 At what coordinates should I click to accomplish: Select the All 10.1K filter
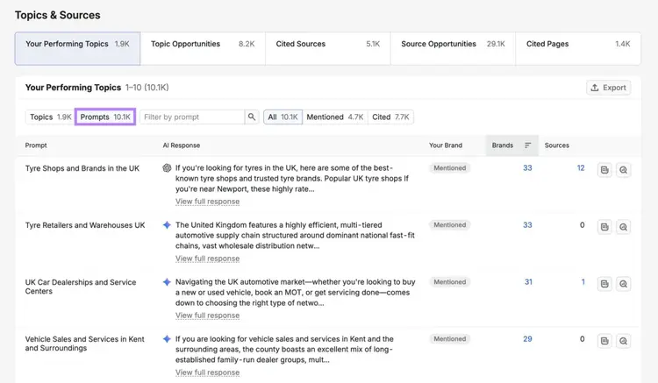283,117
